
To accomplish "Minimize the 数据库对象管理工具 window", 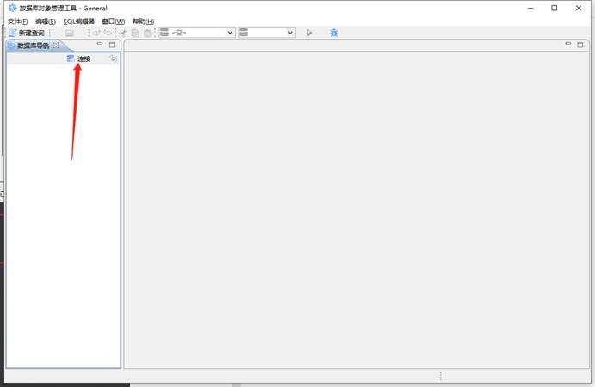I will click(x=530, y=8).
